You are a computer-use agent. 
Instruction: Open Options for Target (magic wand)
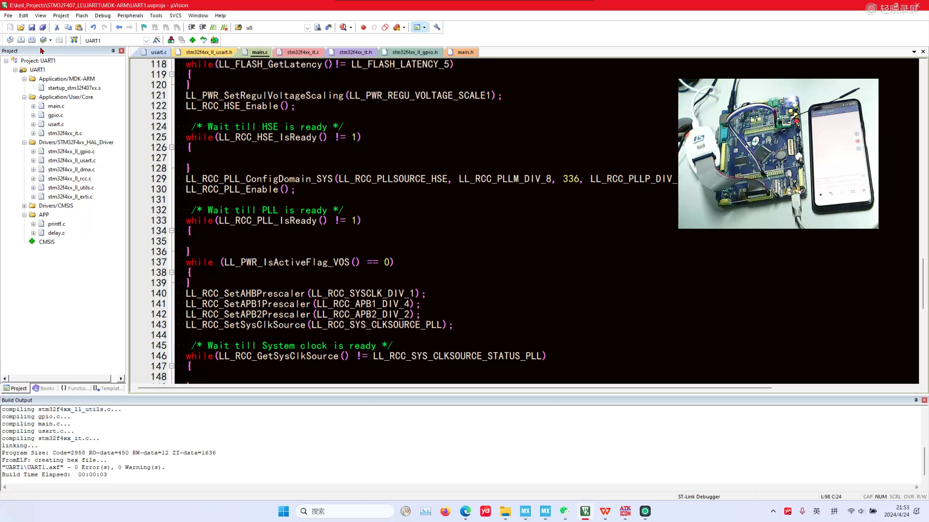(157, 40)
